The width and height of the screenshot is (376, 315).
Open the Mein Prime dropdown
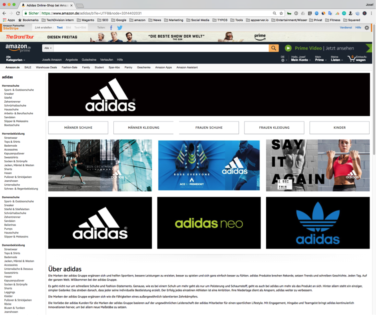320,58
